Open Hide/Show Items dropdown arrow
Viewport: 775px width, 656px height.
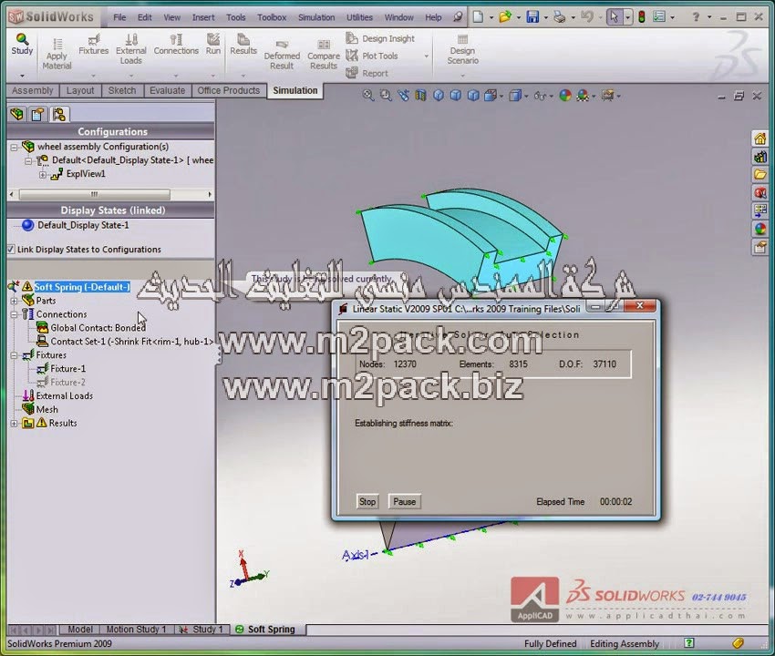[552, 96]
